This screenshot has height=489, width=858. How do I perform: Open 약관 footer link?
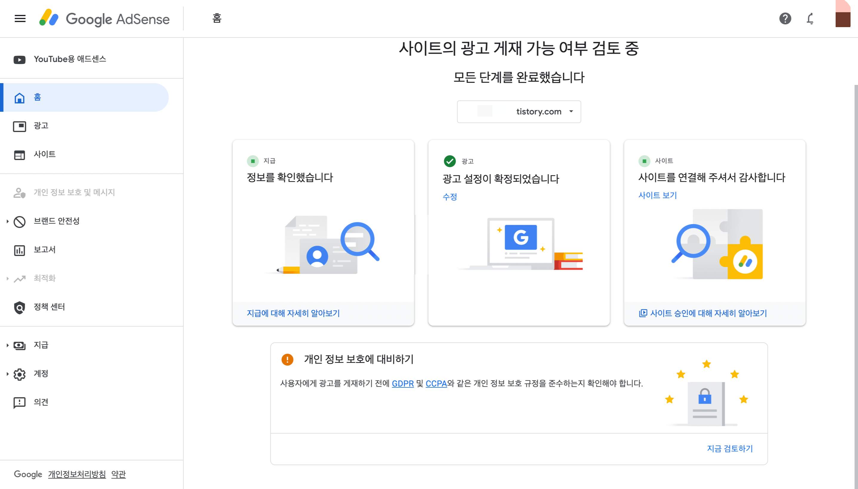click(118, 474)
